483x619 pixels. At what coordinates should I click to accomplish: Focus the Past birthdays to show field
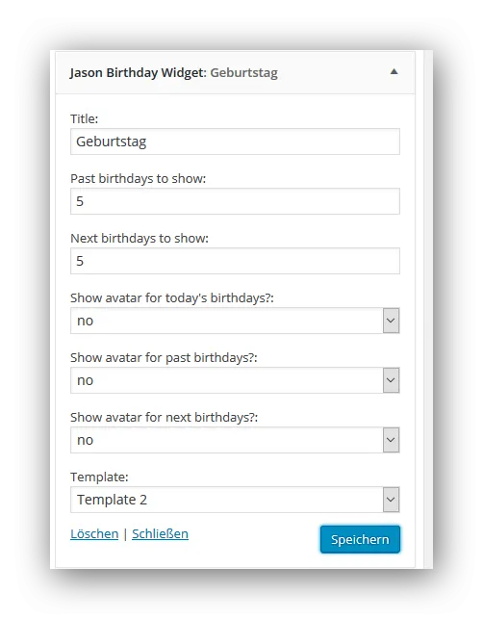tap(235, 201)
